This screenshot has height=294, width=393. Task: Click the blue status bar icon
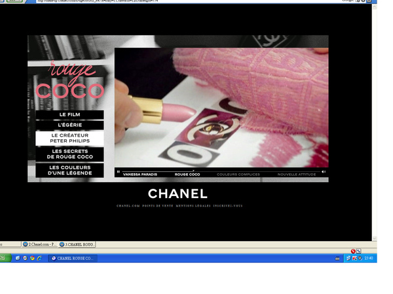click(x=359, y=251)
